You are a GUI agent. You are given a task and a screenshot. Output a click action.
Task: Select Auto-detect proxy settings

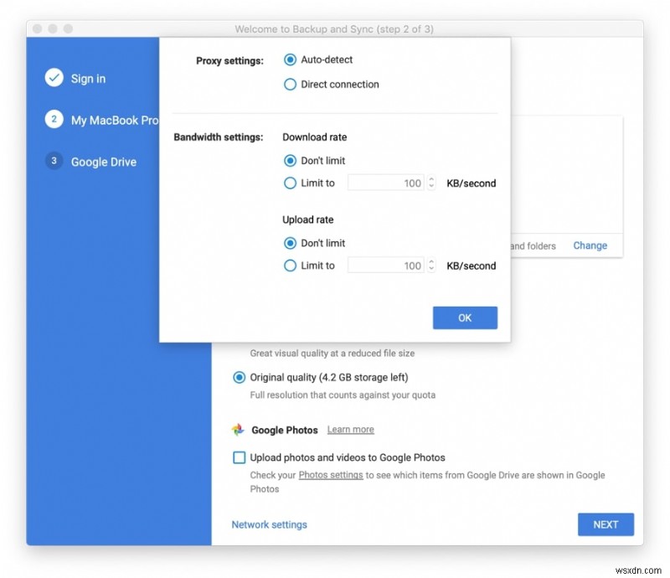[290, 59]
